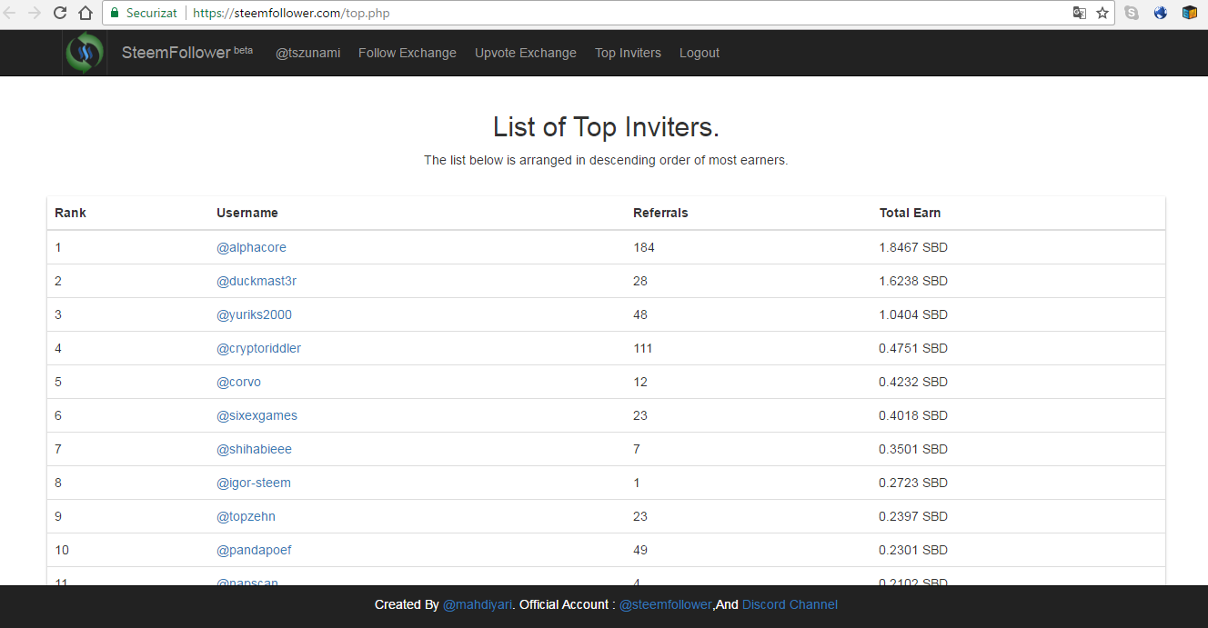Select the 1.0404 SBD earnings cell
This screenshot has height=628, width=1208.
pyautogui.click(x=913, y=314)
